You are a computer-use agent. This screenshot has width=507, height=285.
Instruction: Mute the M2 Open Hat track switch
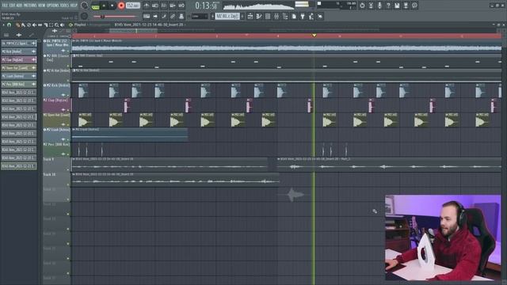pyautogui.click(x=68, y=124)
